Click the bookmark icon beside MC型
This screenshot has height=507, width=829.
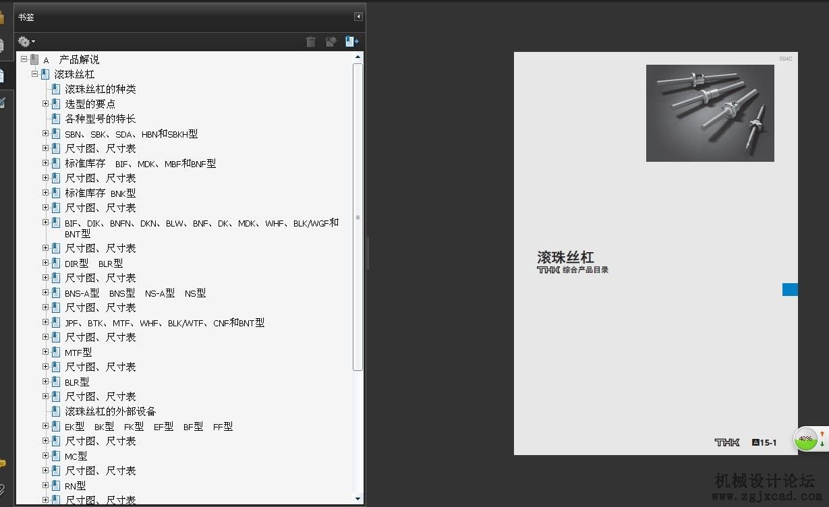(56, 456)
